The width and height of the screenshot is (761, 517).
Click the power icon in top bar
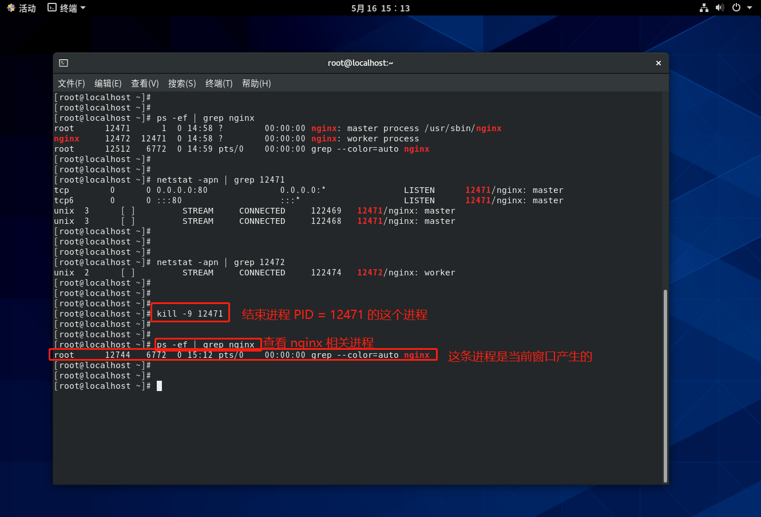point(736,8)
